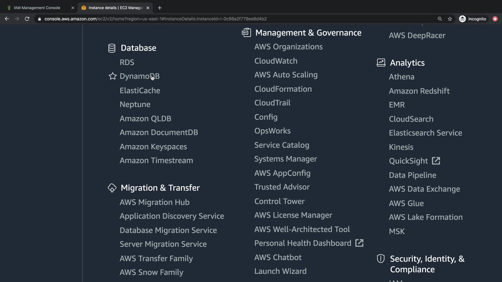This screenshot has height=282, width=502.
Task: Click the Analytics chart icon
Action: click(381, 63)
